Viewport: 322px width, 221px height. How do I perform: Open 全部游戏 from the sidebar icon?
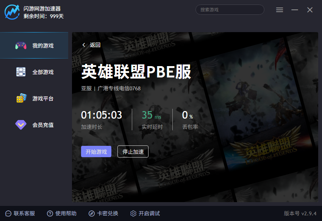tap(21, 72)
